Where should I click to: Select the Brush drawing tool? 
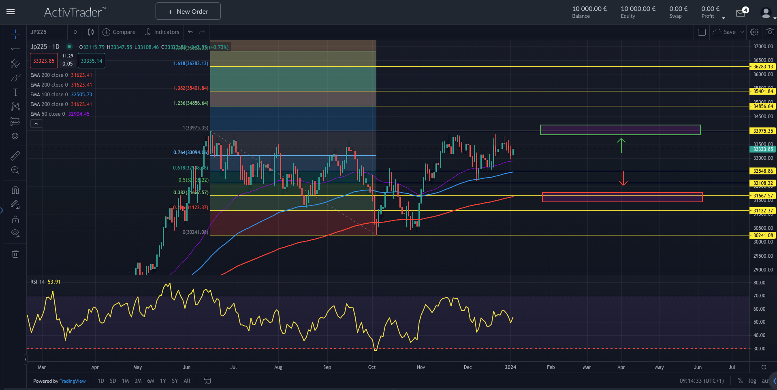click(x=15, y=78)
